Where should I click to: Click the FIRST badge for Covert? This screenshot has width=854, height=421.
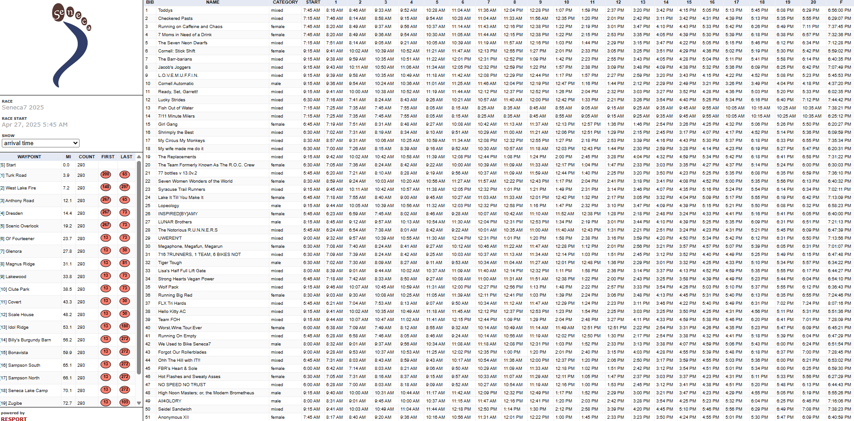[x=106, y=301]
